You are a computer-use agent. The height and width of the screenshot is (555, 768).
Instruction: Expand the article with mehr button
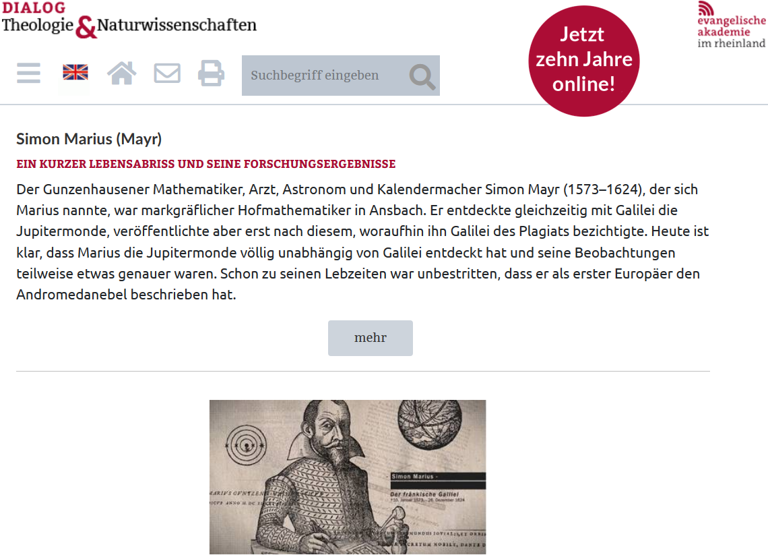(371, 338)
